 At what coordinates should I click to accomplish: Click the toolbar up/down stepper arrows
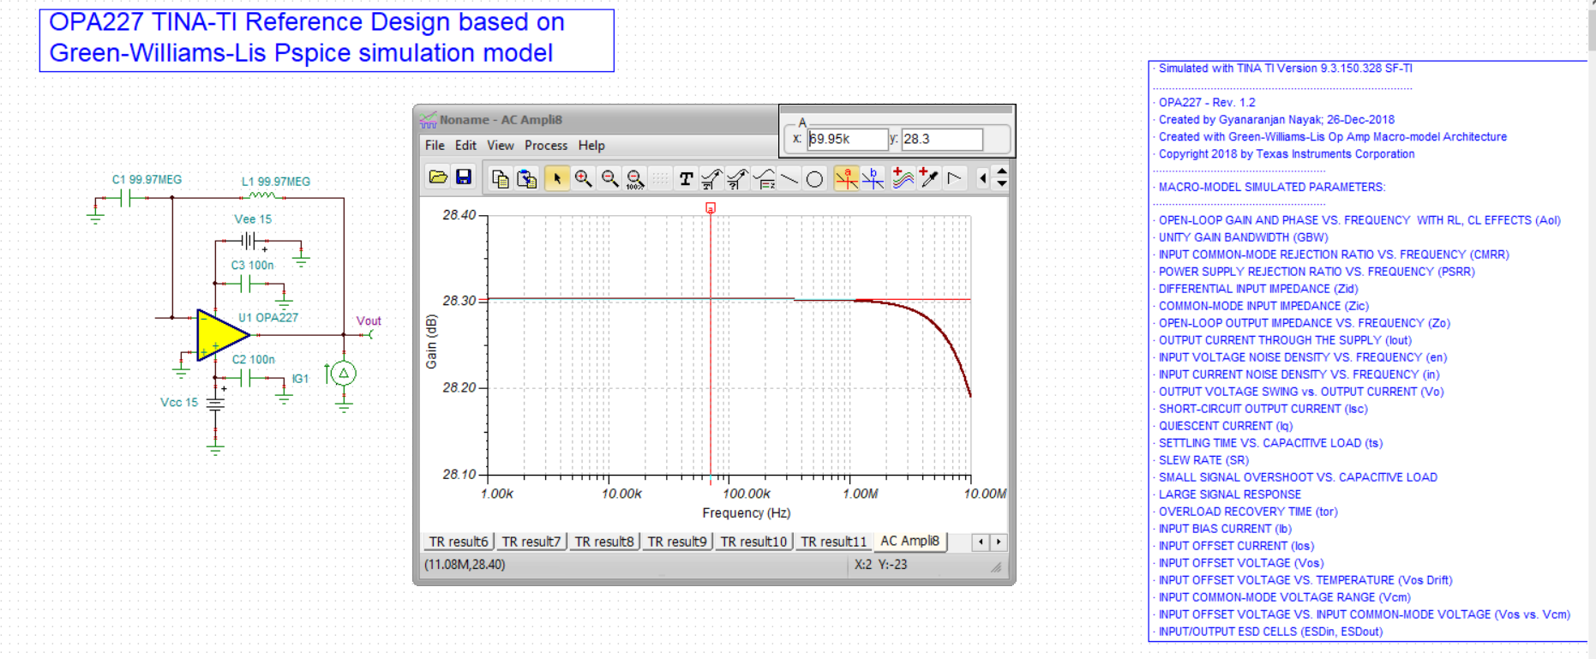[1001, 178]
